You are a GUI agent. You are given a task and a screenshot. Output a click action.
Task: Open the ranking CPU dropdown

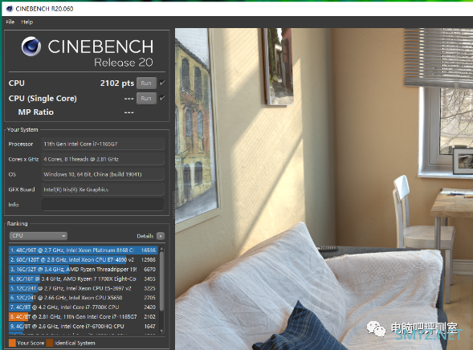click(39, 236)
